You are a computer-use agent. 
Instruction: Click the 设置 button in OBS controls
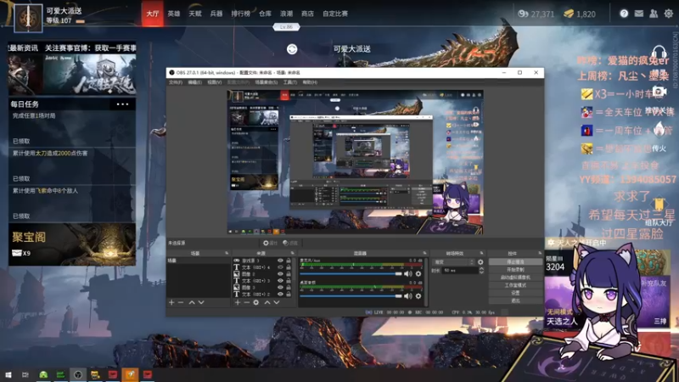click(515, 293)
